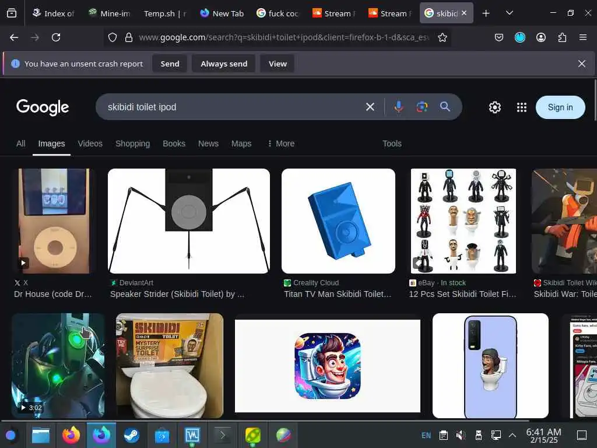Open the terminal icon in the taskbar
Viewport: 597px width, 448px height.
pos(222,435)
